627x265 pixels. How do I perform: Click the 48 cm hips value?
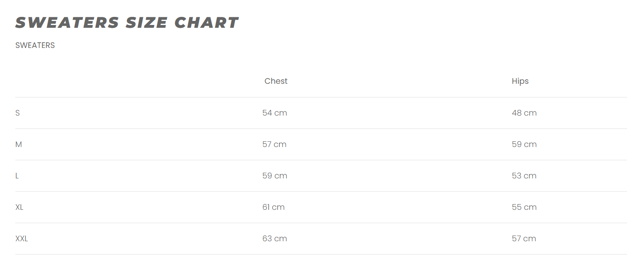tap(524, 113)
